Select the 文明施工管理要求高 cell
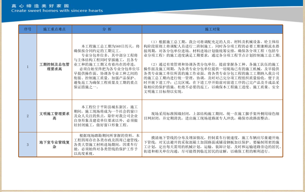Image resolution: width=305 pixels, height=192 pixels. pos(54,116)
